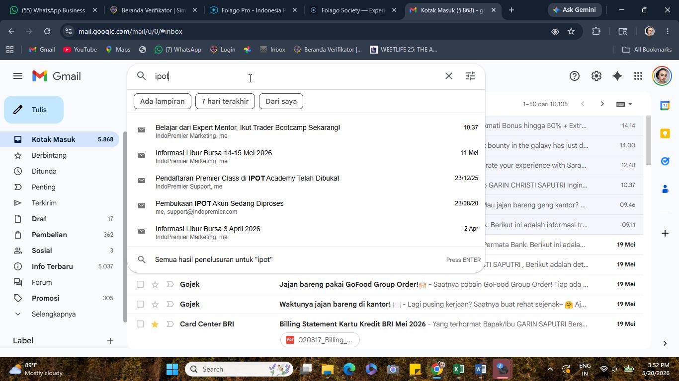Select checkbox for Gojek Waktunya jajan email
The height and width of the screenshot is (381, 679).
tap(140, 304)
